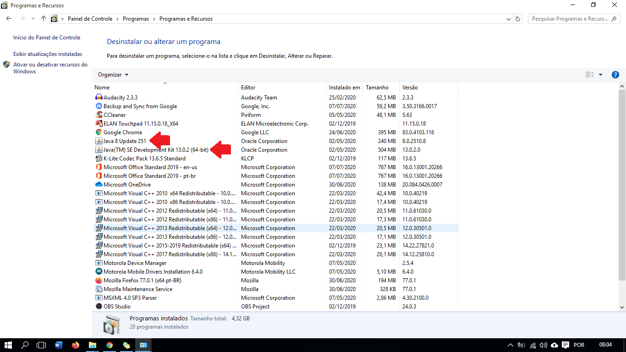626x352 pixels.
Task: Go up one level with up arrow
Action: [x=44, y=19]
